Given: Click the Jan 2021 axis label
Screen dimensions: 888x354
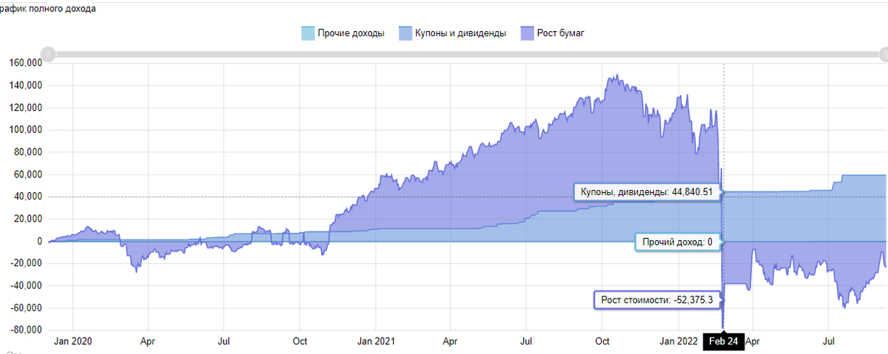Looking at the screenshot, I should pos(376,341).
